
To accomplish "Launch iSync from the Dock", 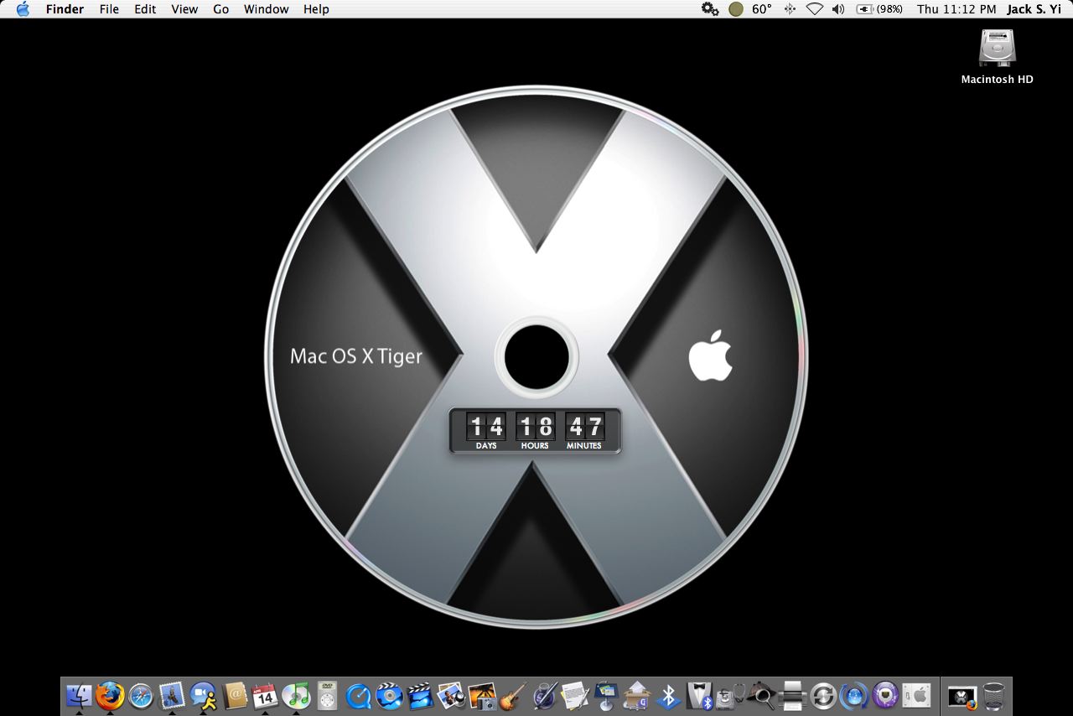I will pos(823,695).
